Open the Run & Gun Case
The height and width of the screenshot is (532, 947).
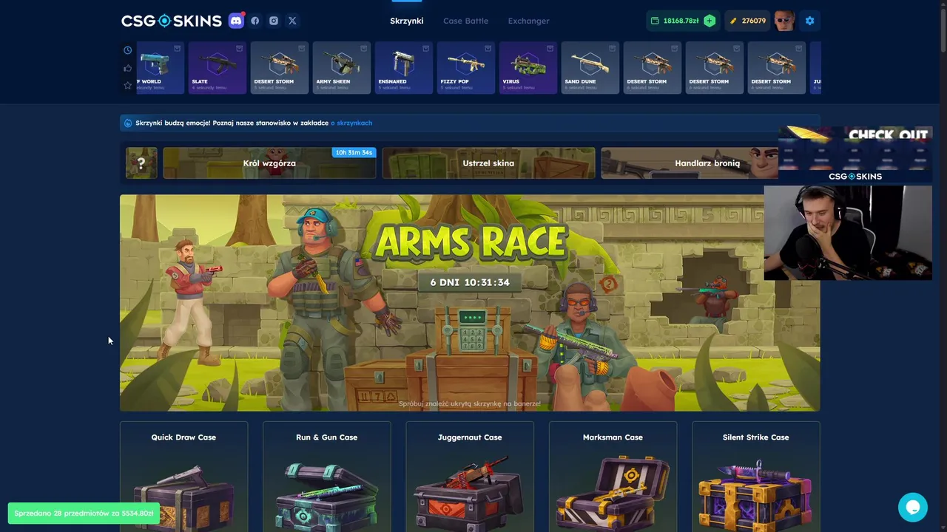click(x=326, y=477)
